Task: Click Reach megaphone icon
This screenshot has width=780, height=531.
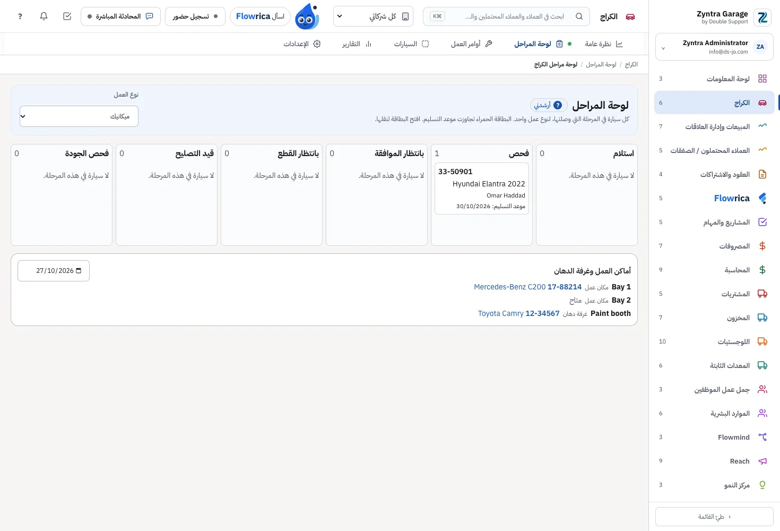Action: point(762,461)
